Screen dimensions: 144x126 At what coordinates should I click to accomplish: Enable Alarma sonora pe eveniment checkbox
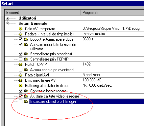(x=20, y=70)
